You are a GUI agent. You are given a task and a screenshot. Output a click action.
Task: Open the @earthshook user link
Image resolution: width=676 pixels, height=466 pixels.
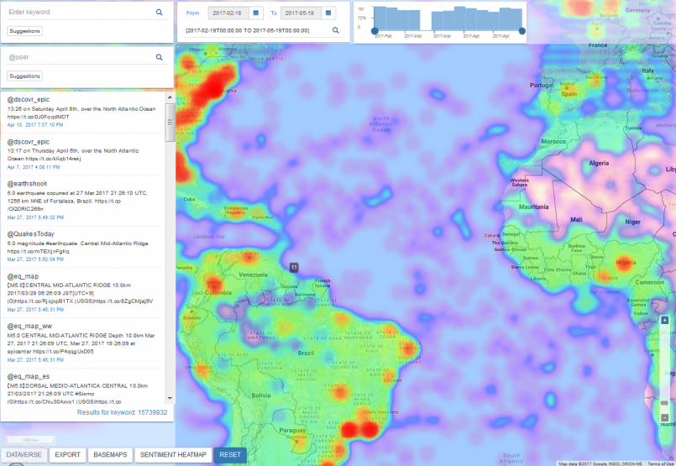[x=27, y=184]
